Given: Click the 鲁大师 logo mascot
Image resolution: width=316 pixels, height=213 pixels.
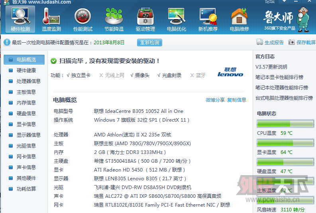Looking at the screenshot, I should (x=304, y=20).
